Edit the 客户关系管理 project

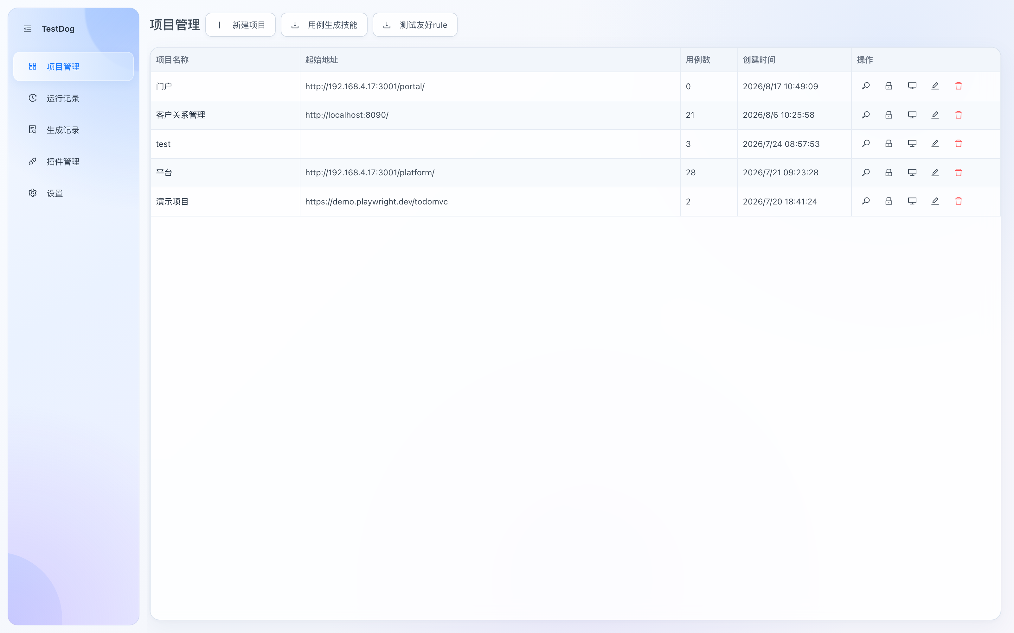(935, 115)
